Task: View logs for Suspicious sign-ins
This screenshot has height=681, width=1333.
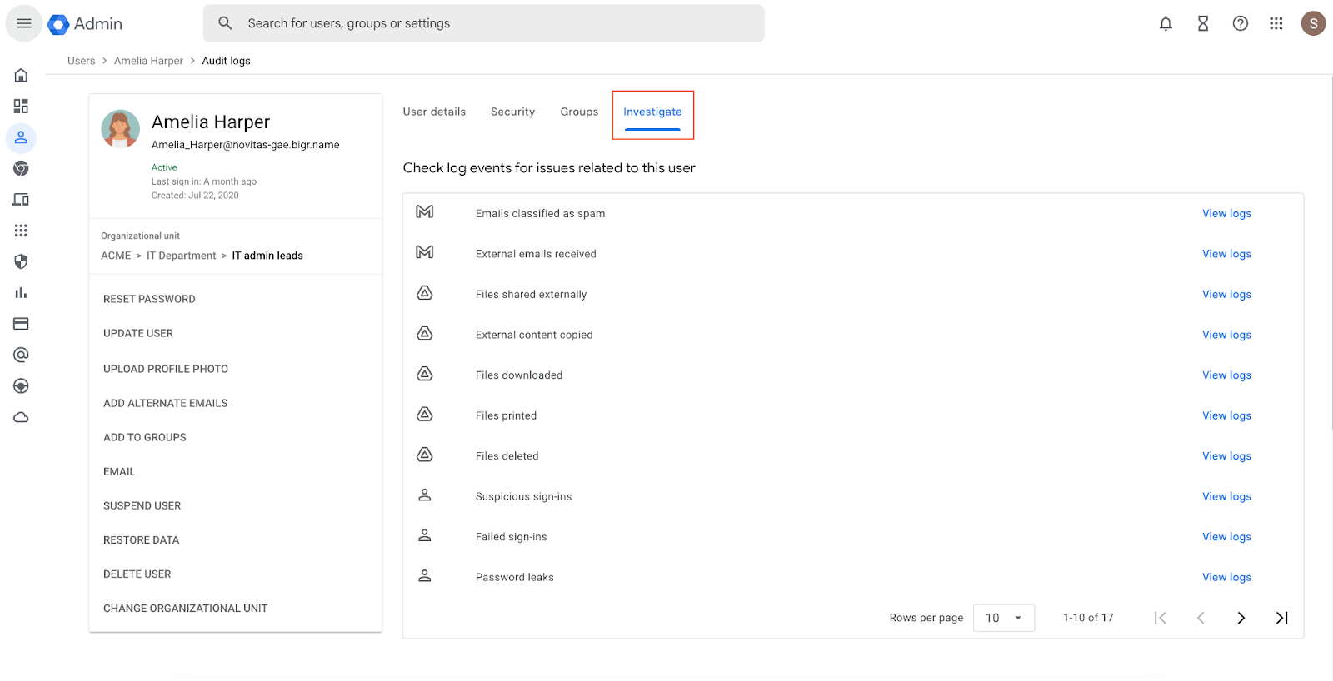Action: coord(1226,496)
